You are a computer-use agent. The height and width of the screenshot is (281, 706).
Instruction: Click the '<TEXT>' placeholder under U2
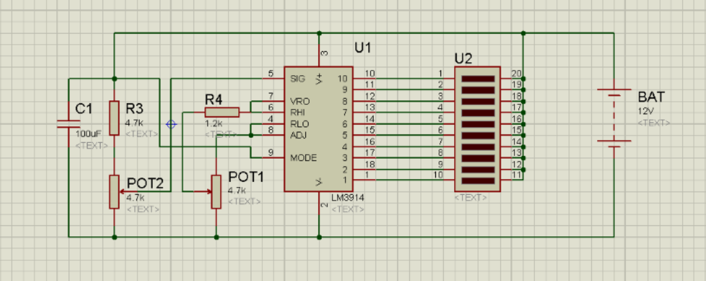470,197
